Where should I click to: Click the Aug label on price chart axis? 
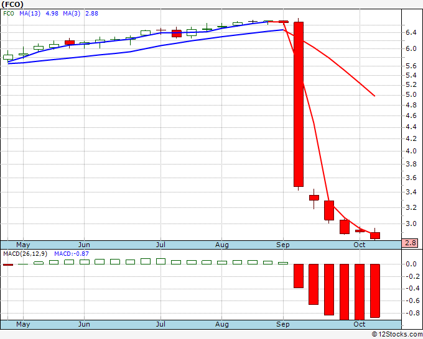(x=221, y=245)
